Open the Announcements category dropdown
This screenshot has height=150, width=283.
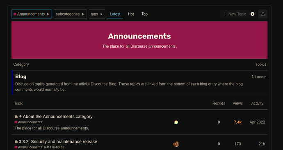32,14
